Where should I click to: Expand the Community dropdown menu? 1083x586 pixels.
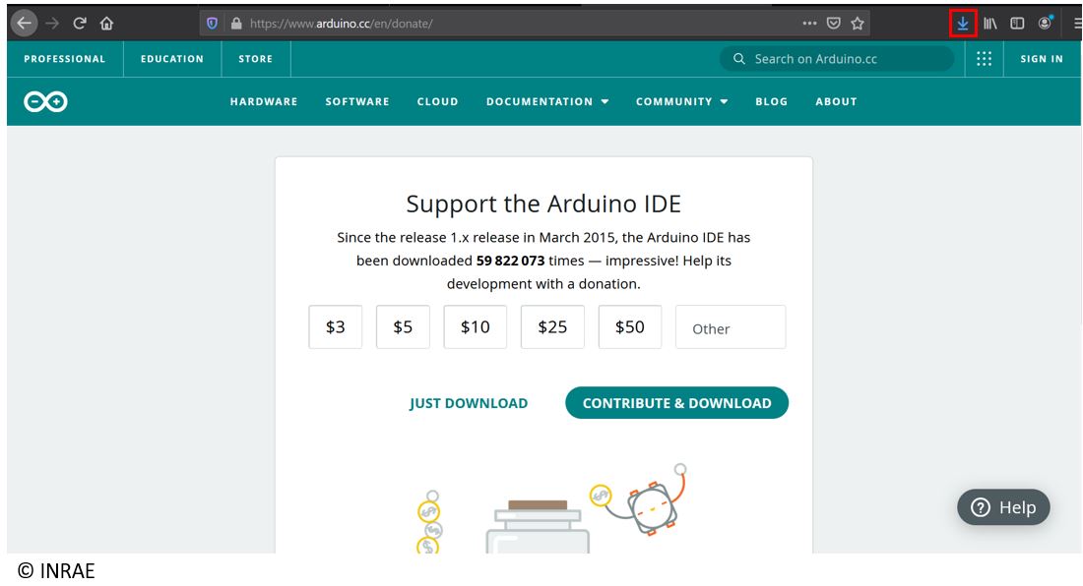pos(681,101)
